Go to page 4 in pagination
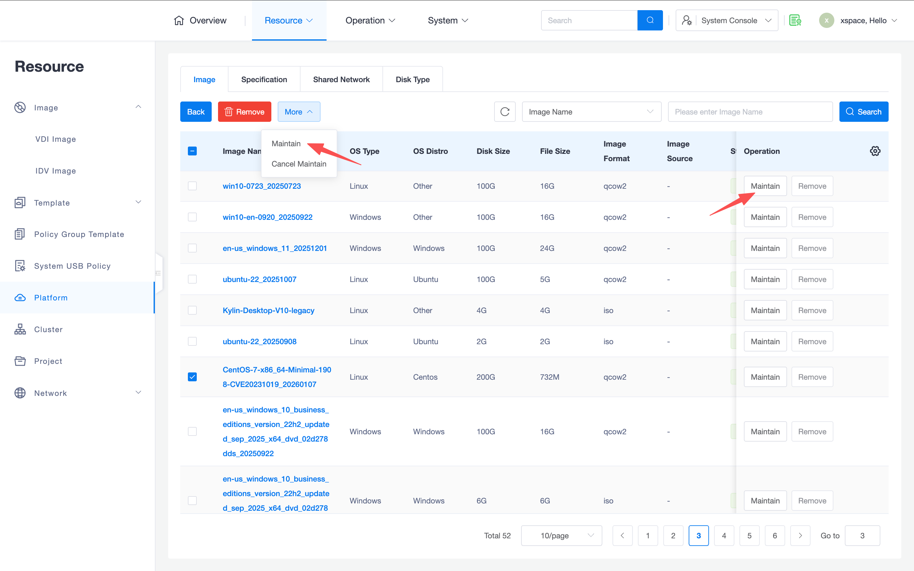 (724, 535)
